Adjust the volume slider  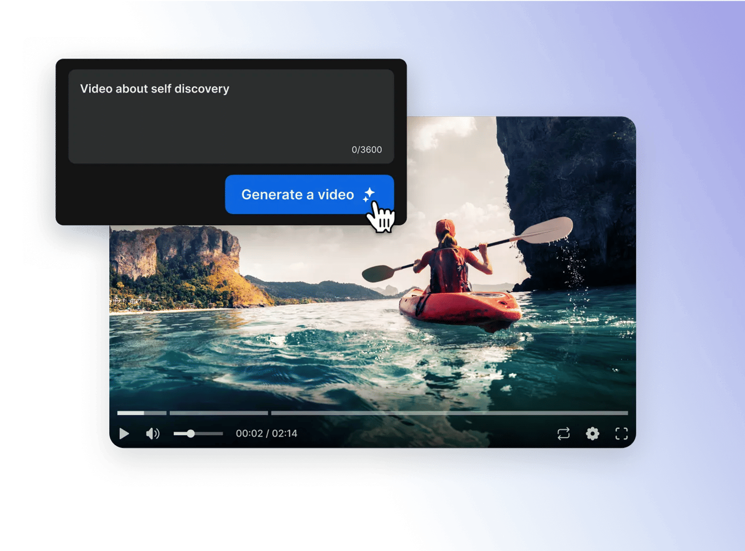coord(198,434)
